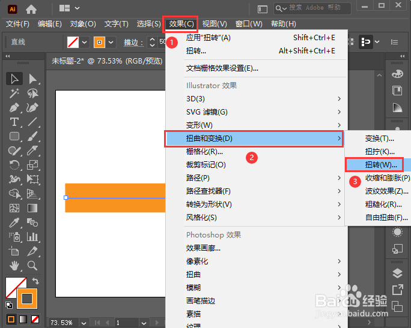
Task: Select the Blend tool
Action: click(32, 222)
